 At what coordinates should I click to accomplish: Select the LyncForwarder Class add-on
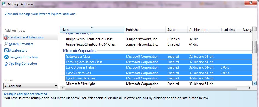click(158, 78)
